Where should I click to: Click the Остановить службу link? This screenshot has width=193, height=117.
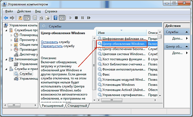tap(49, 42)
